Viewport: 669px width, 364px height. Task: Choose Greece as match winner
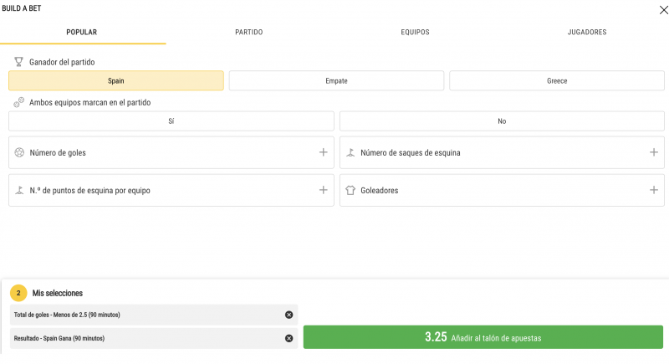pyautogui.click(x=557, y=81)
